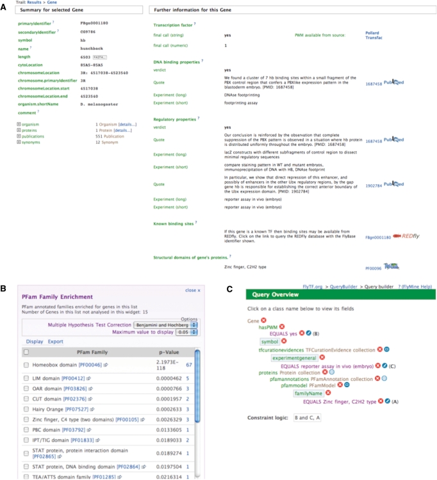Remove the Gene class with its red X
The height and width of the screenshot is (480, 437).
[263, 320]
